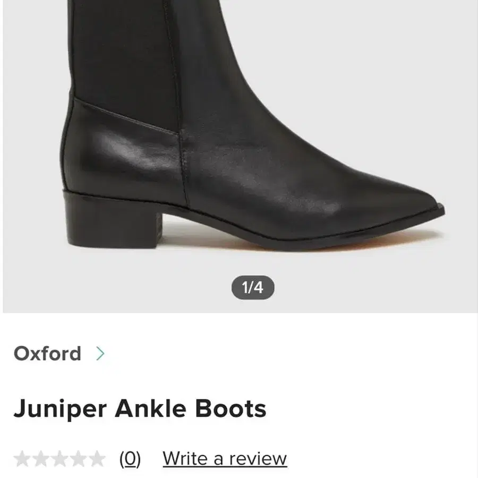The width and height of the screenshot is (478, 478).
Task: Click the Write a review link
Action: click(225, 458)
